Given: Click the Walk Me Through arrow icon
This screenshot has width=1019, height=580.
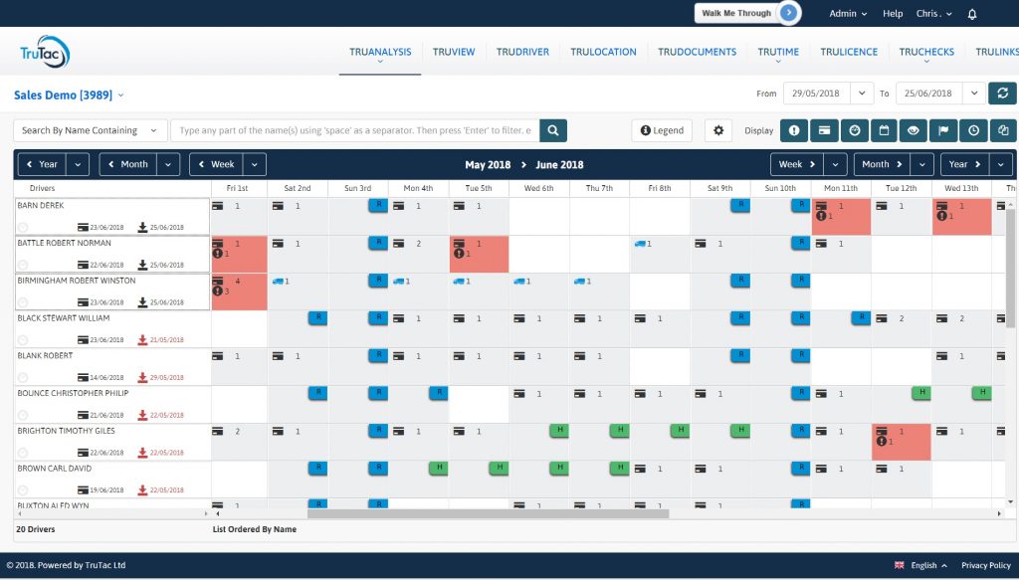Looking at the screenshot, I should point(788,13).
